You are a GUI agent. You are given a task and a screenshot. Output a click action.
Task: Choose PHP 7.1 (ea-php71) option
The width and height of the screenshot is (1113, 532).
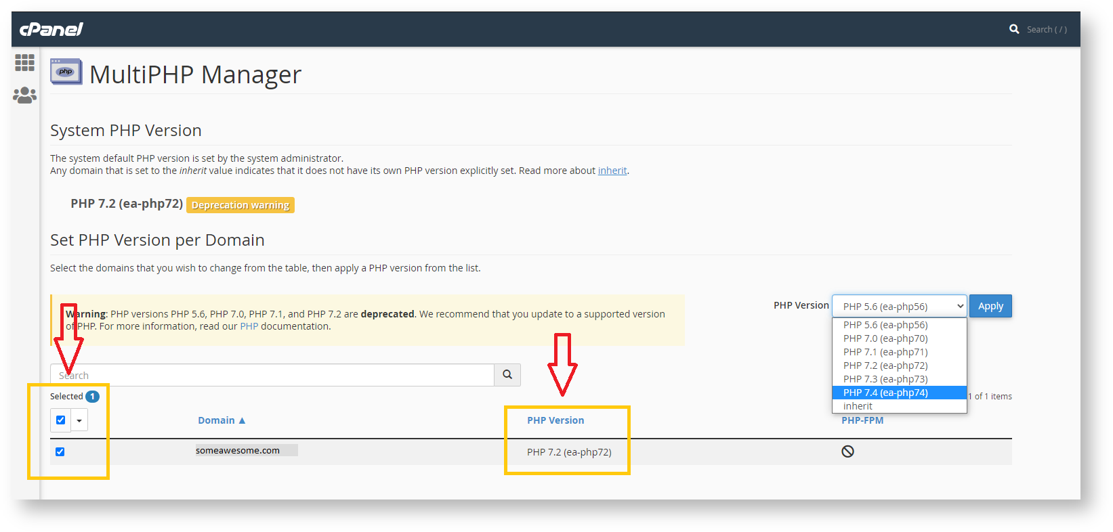pyautogui.click(x=899, y=352)
